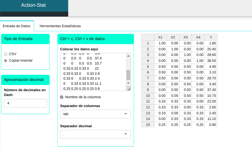Click the Y column header
The image size is (252, 149).
(x=211, y=37)
